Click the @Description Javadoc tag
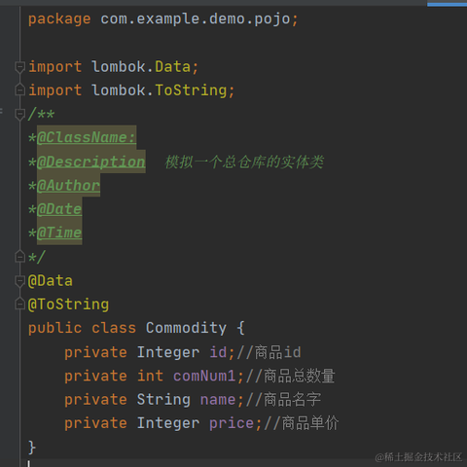The width and height of the screenshot is (467, 467). tap(90, 162)
